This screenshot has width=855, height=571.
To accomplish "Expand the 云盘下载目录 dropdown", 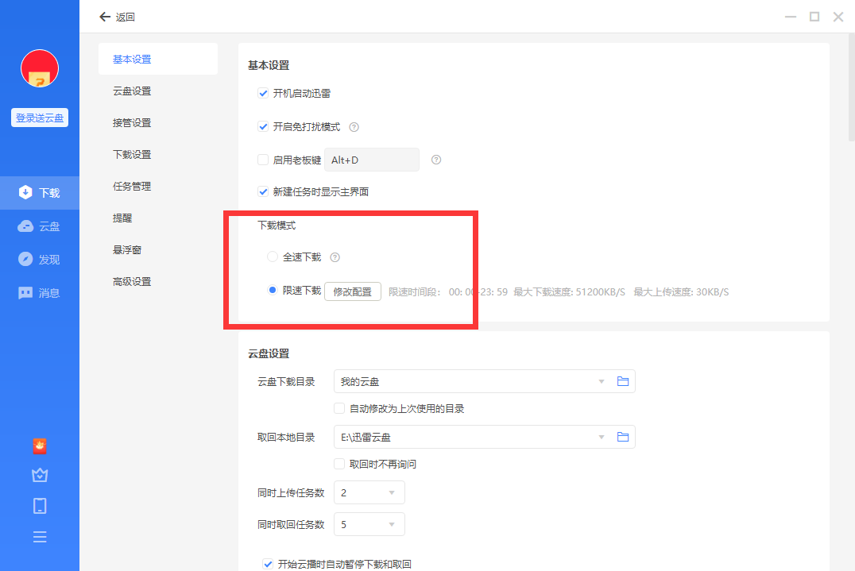I will (602, 382).
